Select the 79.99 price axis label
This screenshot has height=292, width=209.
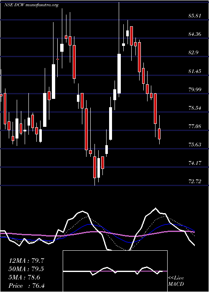(x=195, y=90)
